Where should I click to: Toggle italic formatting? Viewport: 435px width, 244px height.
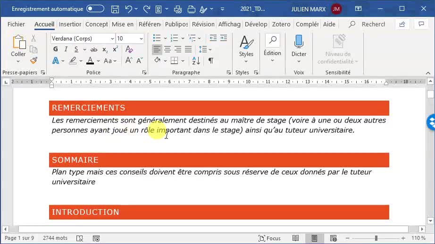[66, 49]
